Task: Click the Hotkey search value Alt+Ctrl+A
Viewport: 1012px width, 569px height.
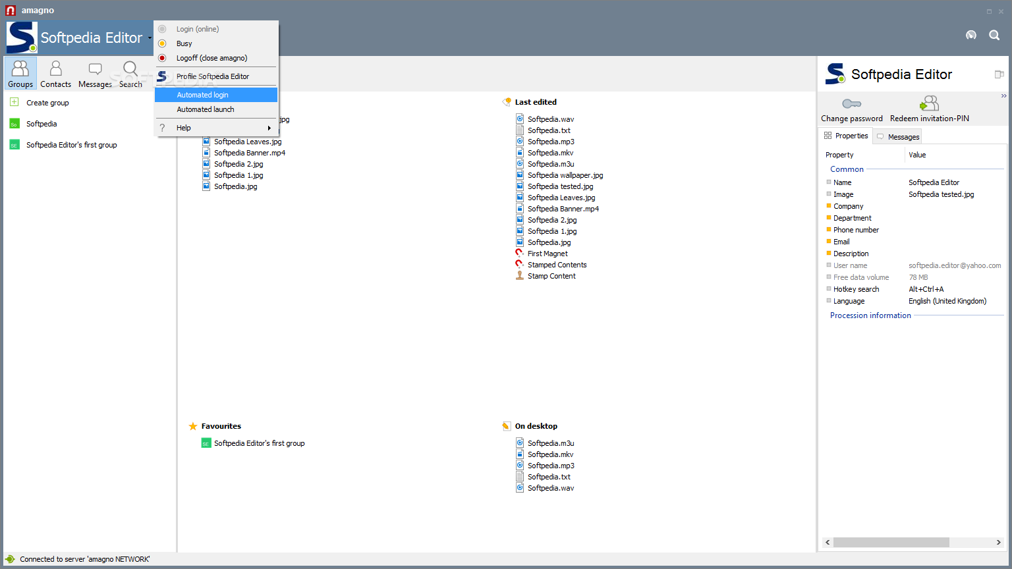Action: tap(926, 289)
